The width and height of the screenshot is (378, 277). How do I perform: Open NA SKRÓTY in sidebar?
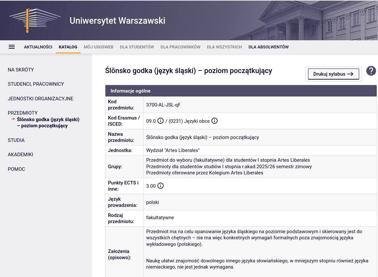21,70
